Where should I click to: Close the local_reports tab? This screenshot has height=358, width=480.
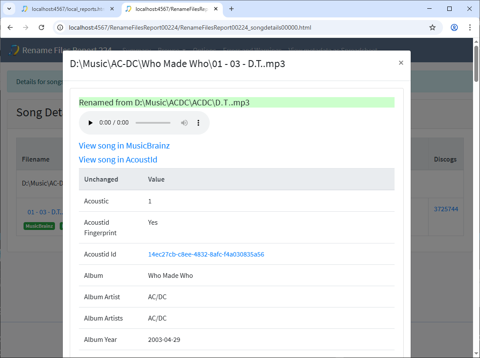click(x=112, y=9)
